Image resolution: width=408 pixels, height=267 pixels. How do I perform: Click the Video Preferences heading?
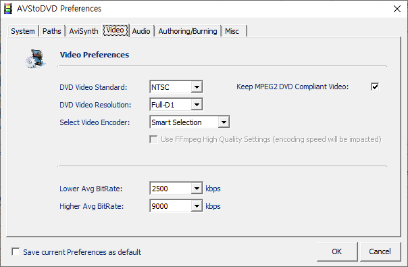[95, 55]
